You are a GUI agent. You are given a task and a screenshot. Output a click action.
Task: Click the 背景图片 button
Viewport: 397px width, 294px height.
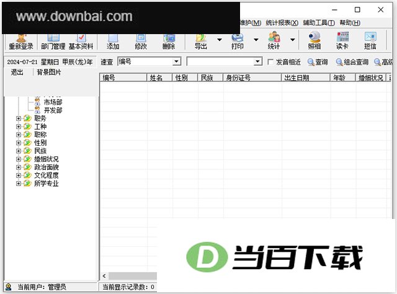[x=49, y=73]
